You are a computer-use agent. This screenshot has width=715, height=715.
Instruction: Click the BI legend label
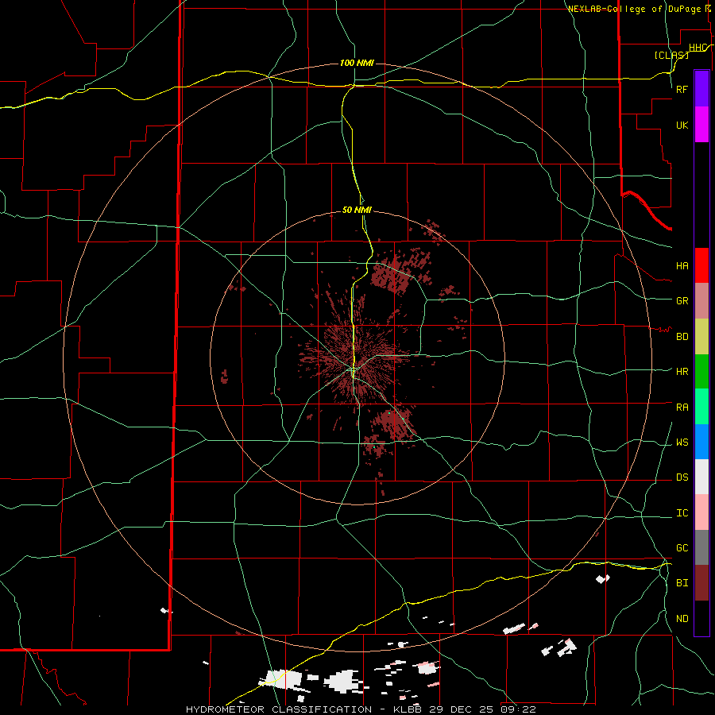tap(682, 582)
